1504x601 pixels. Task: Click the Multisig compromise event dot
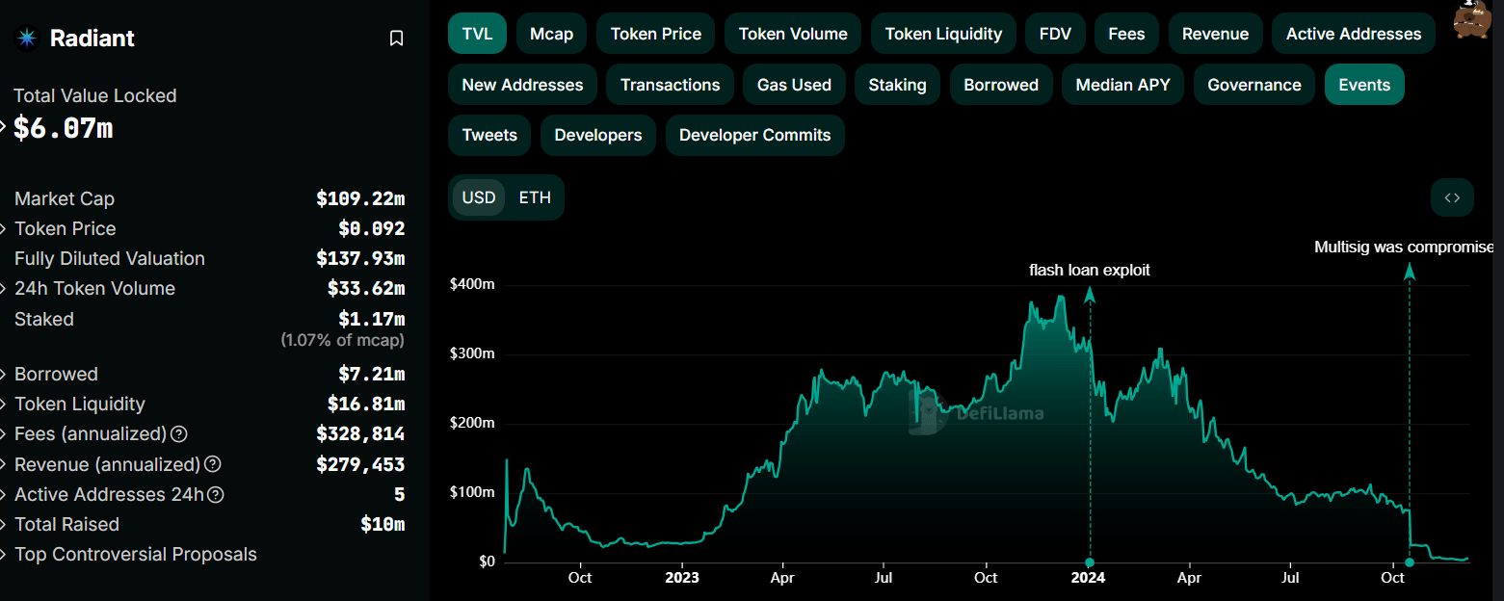click(x=1410, y=562)
